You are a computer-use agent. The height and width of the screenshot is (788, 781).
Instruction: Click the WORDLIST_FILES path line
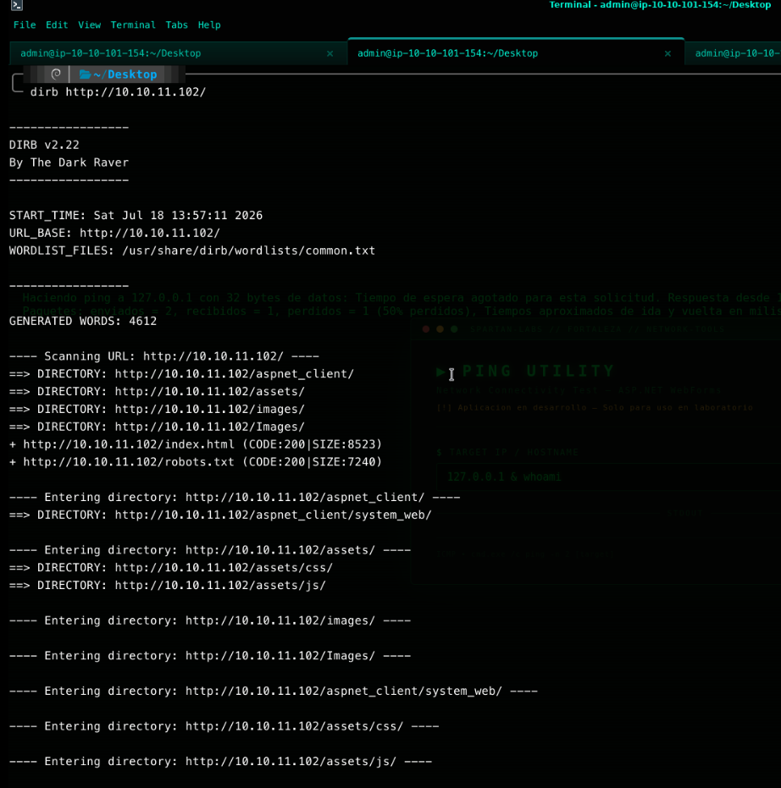coord(192,251)
